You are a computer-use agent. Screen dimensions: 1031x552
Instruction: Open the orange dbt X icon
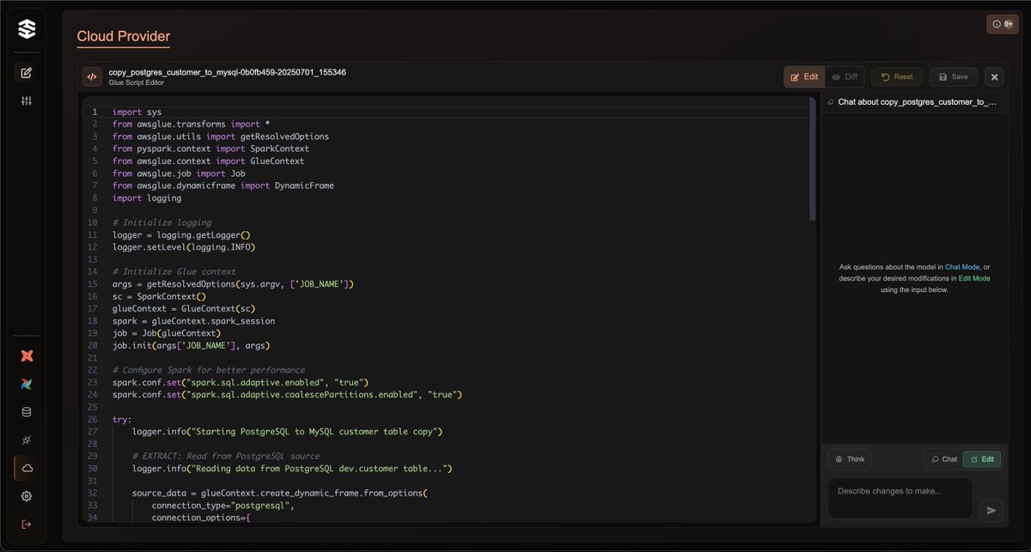[27, 355]
